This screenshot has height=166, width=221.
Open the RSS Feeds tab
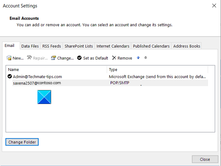[51, 46]
